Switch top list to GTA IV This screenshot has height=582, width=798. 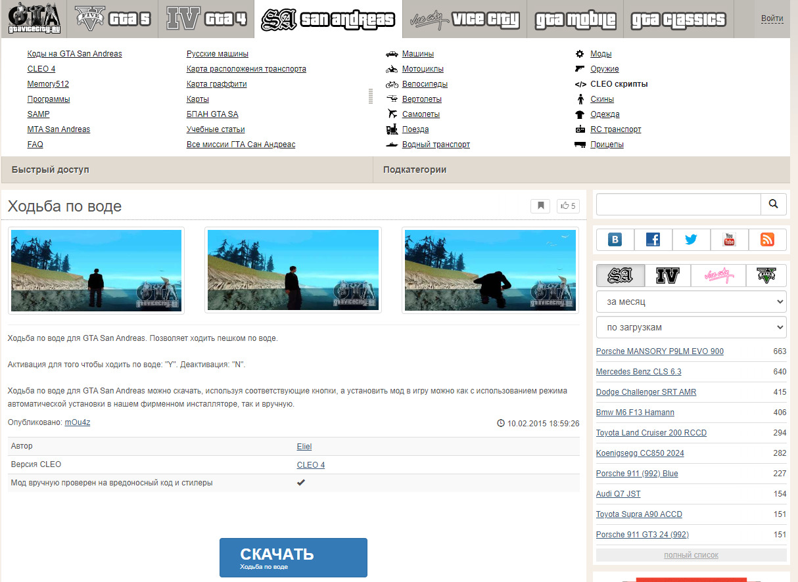(668, 276)
